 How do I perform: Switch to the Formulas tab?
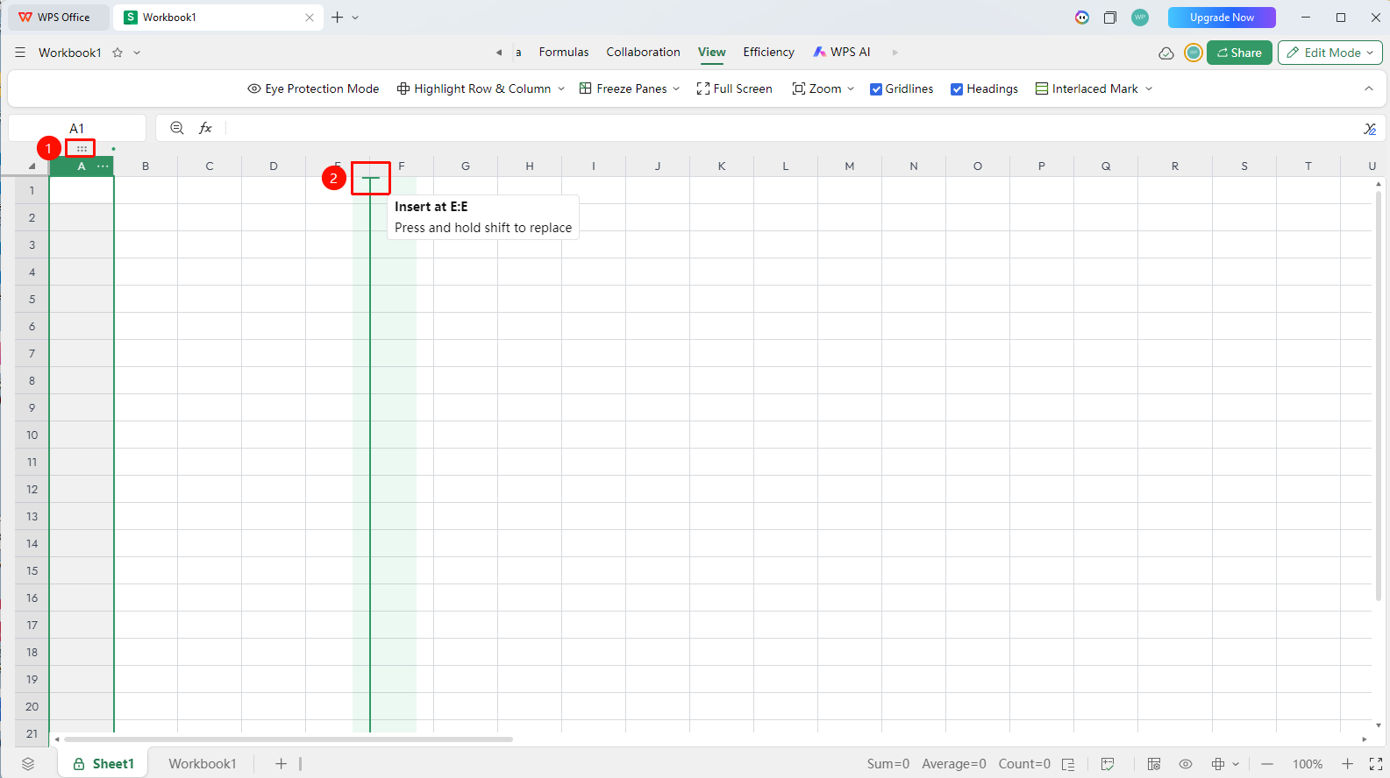coord(564,53)
